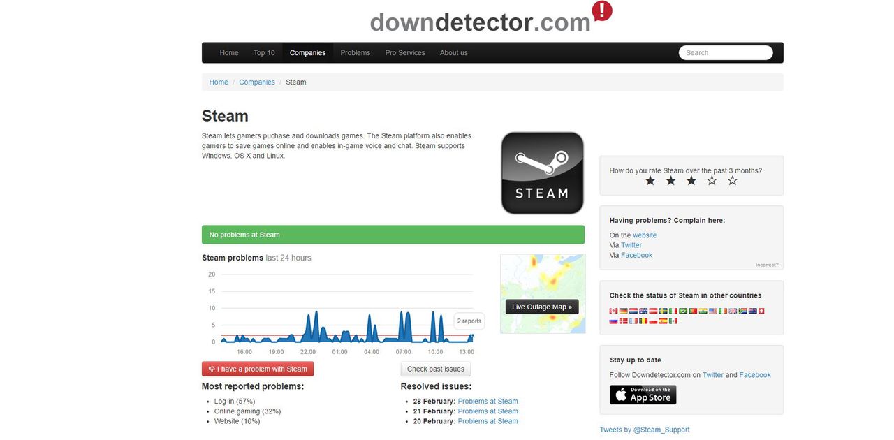Open Steam status for India flag
Screen dimensions: 894x440
pos(703,311)
